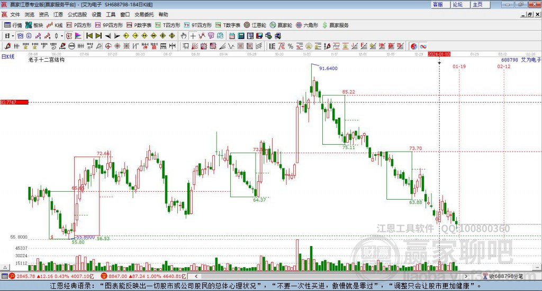
Task: Switch to the K线 chart view
Action: tap(55, 25)
